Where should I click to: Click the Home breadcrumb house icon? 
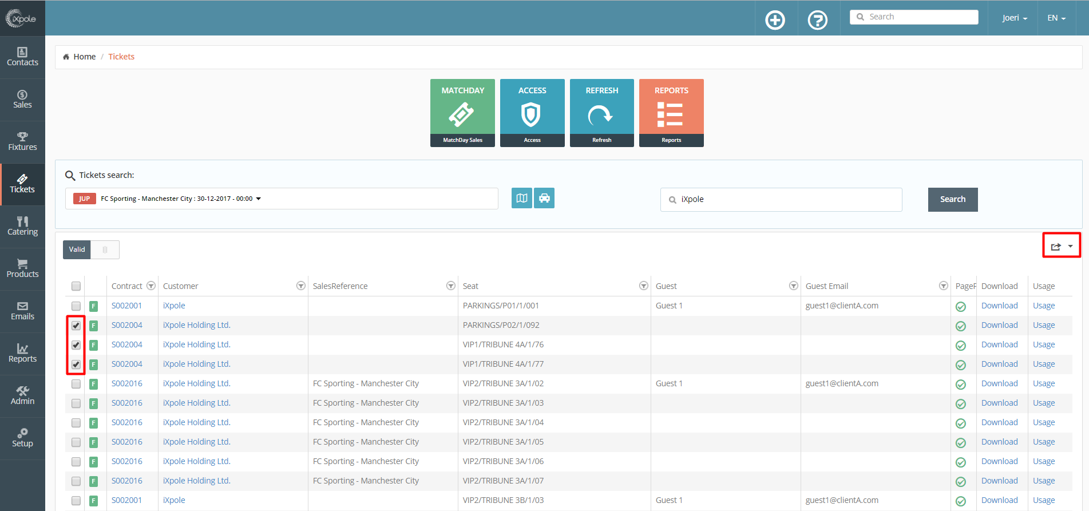click(66, 57)
